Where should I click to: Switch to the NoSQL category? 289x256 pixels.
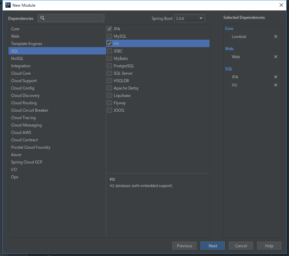click(57, 59)
